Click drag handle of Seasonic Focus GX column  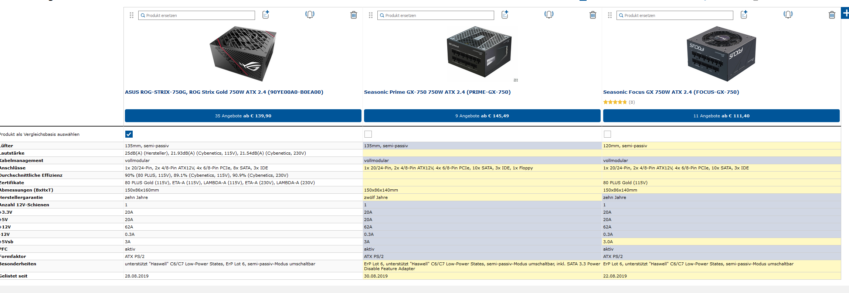point(610,15)
